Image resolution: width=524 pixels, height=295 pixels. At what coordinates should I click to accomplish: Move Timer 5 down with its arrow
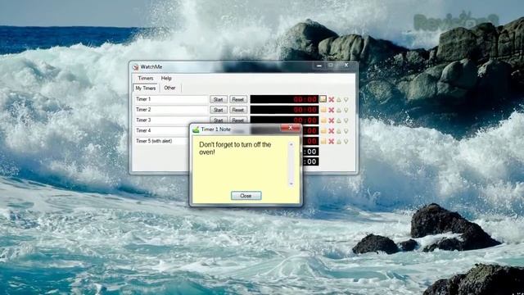346,142
